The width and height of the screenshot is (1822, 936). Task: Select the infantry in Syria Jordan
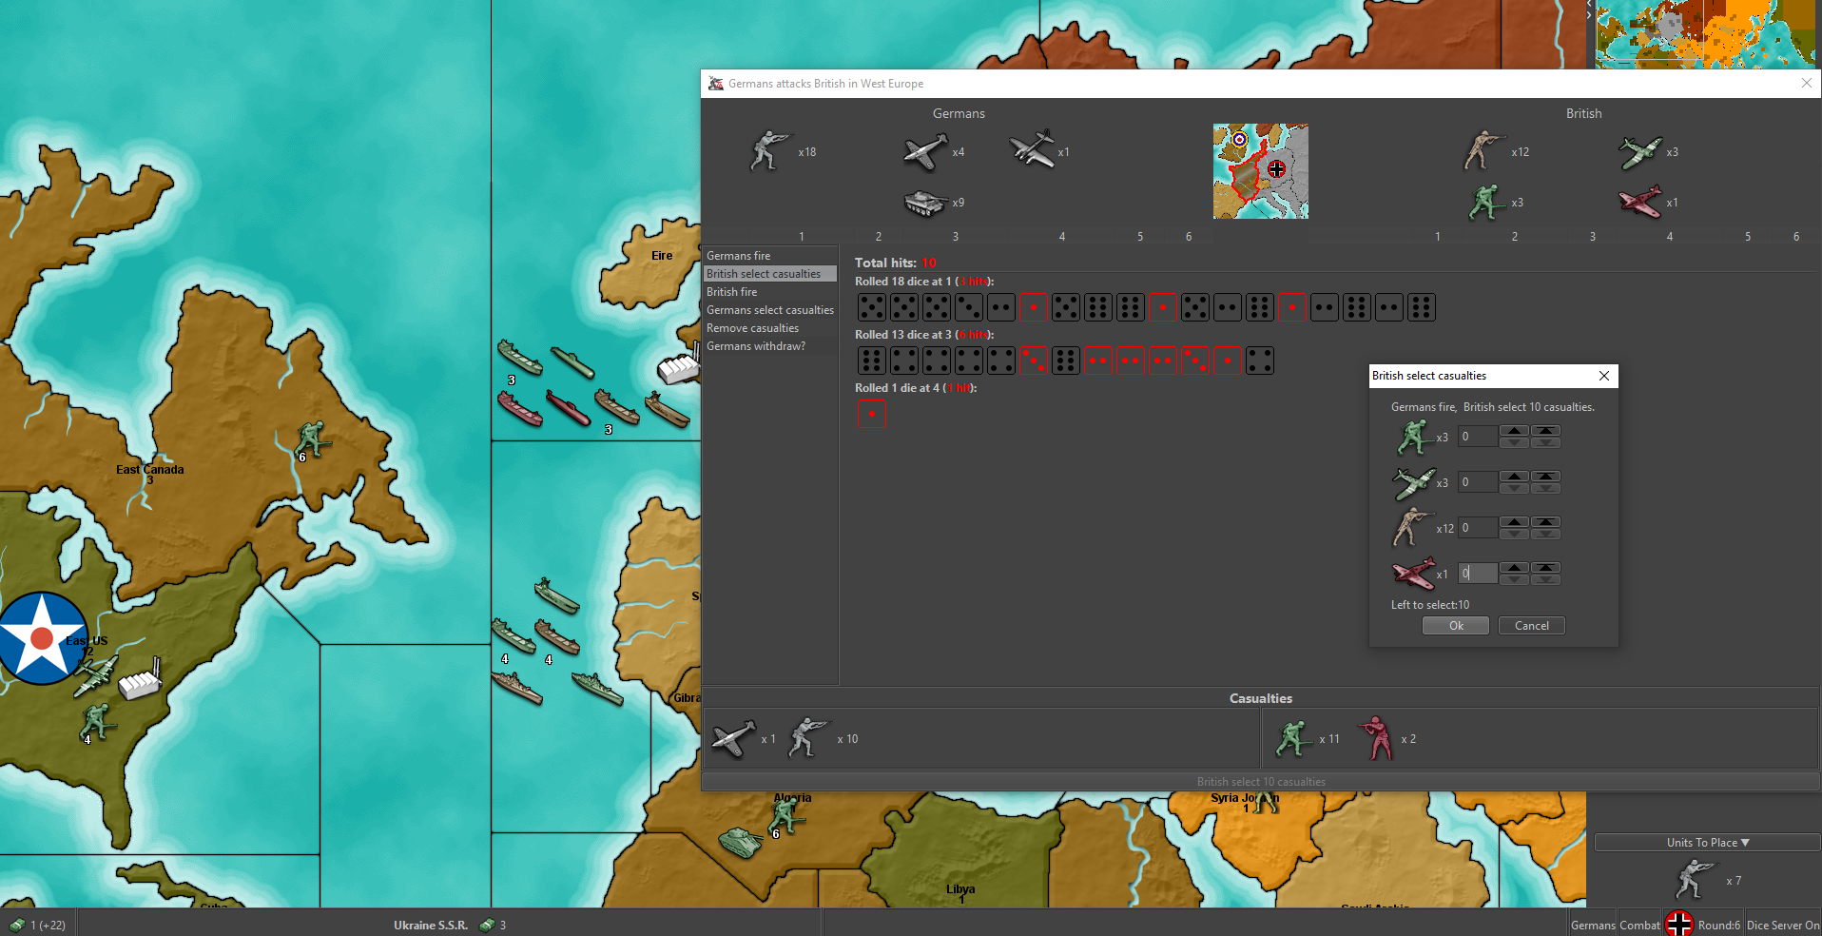1265,802
